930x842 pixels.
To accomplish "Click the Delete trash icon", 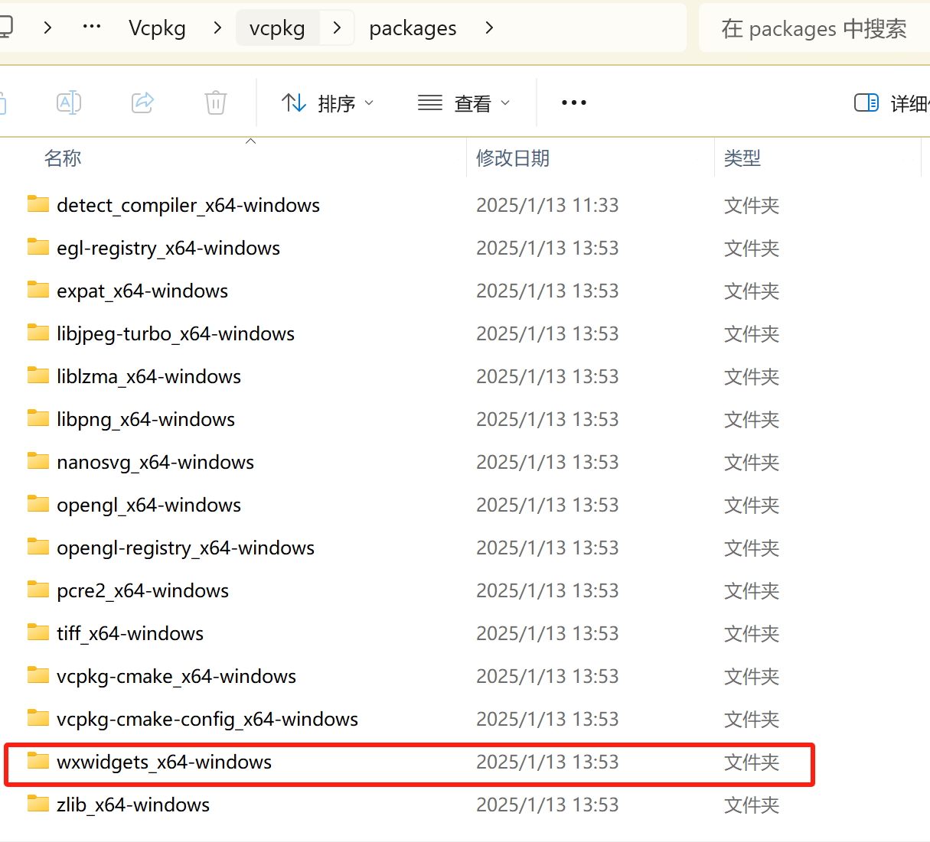I will click(216, 102).
